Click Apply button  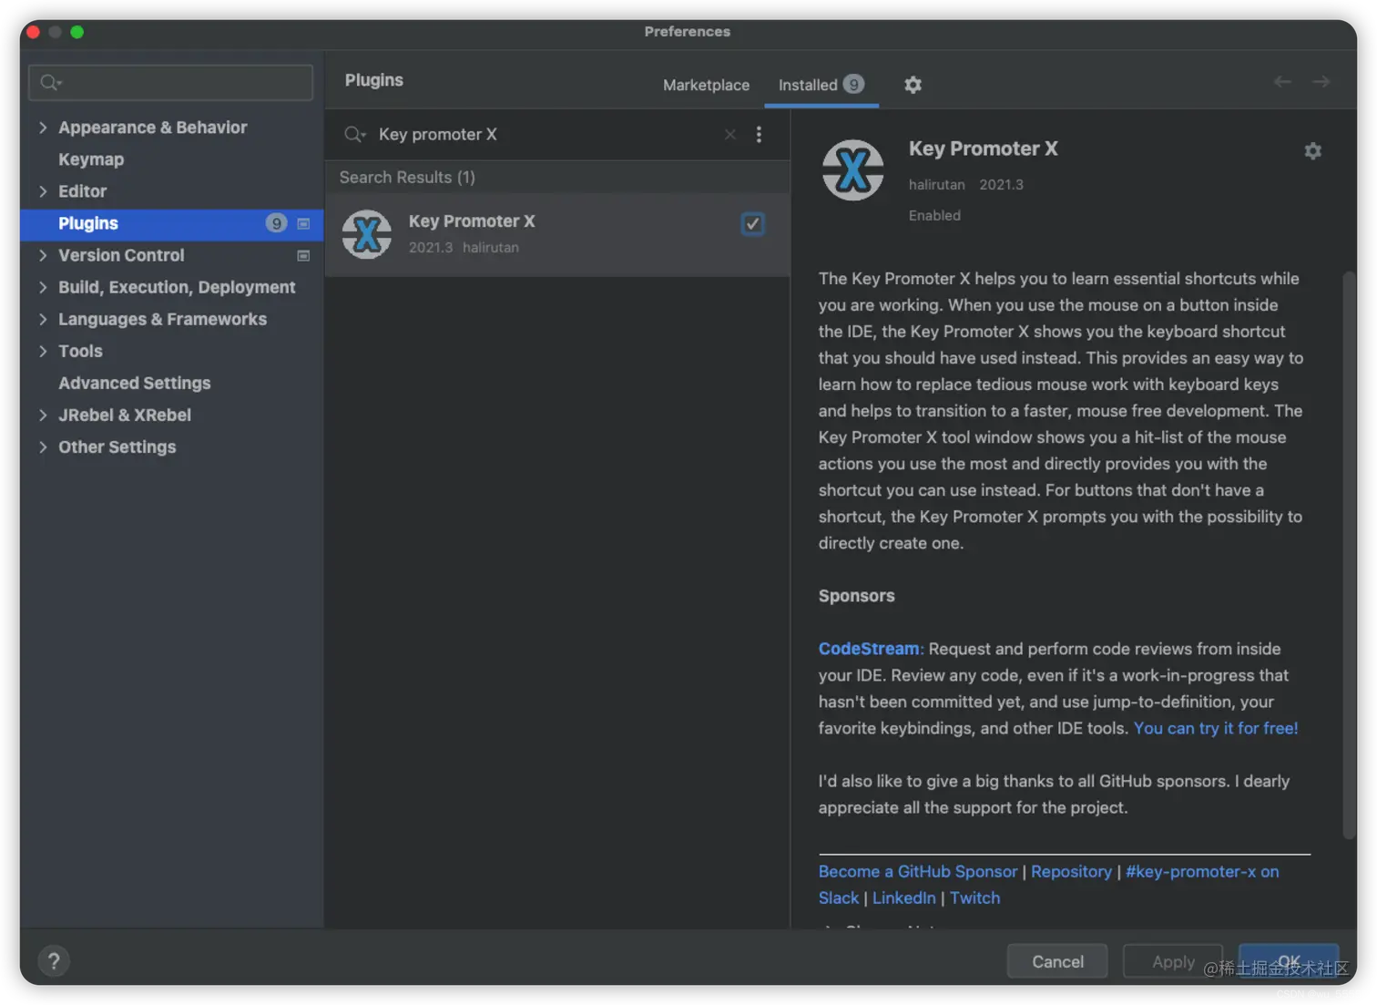click(1173, 961)
